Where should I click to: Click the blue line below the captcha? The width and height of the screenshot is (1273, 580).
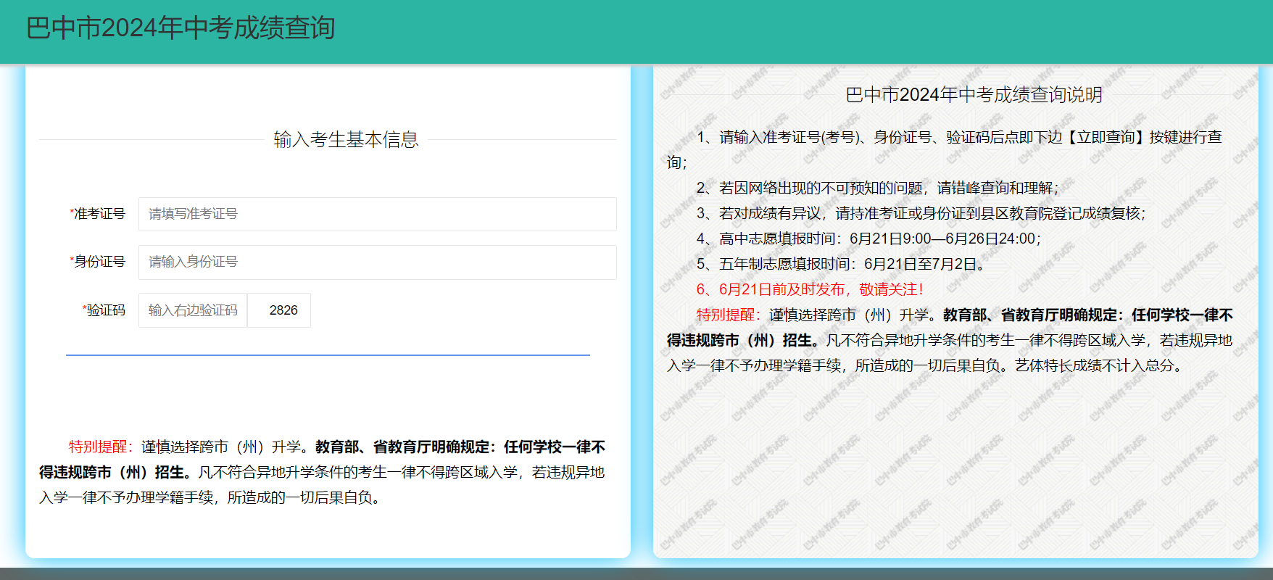(328, 355)
